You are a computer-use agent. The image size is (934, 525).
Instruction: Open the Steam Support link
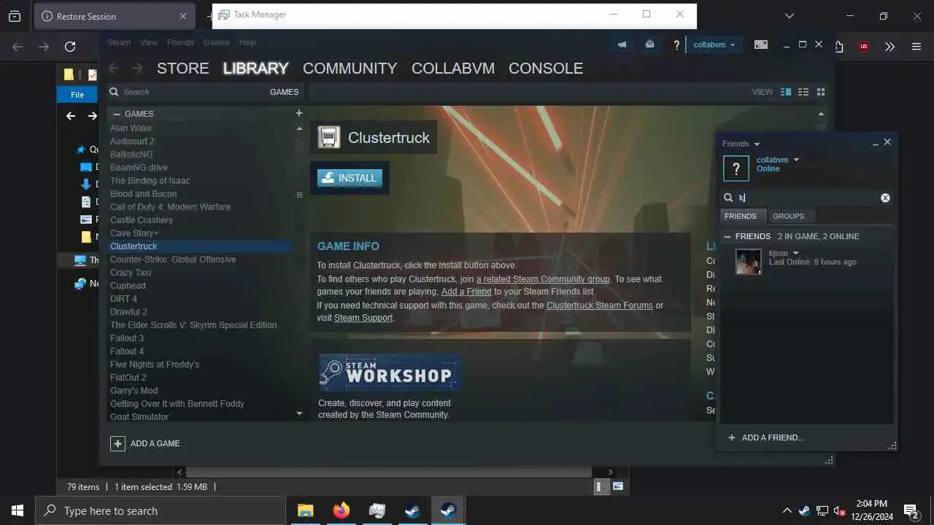pyautogui.click(x=363, y=318)
